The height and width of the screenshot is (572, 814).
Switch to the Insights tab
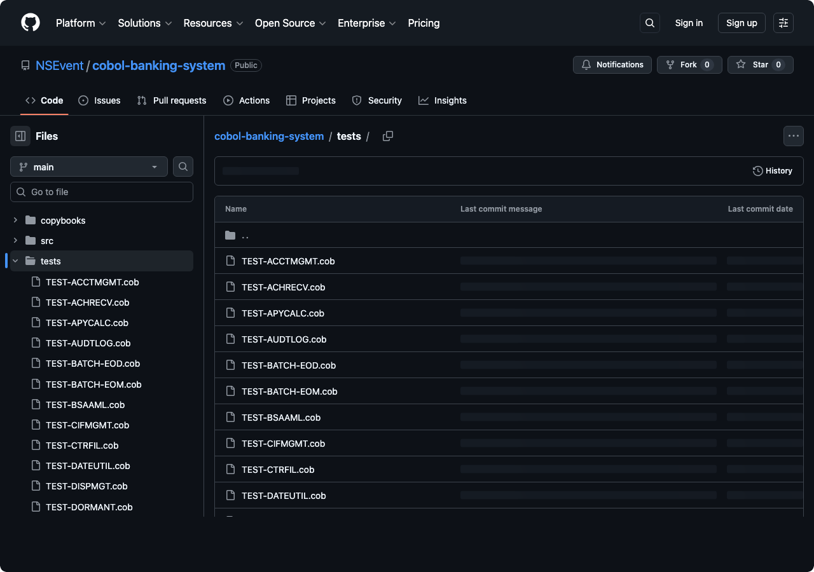coord(443,100)
